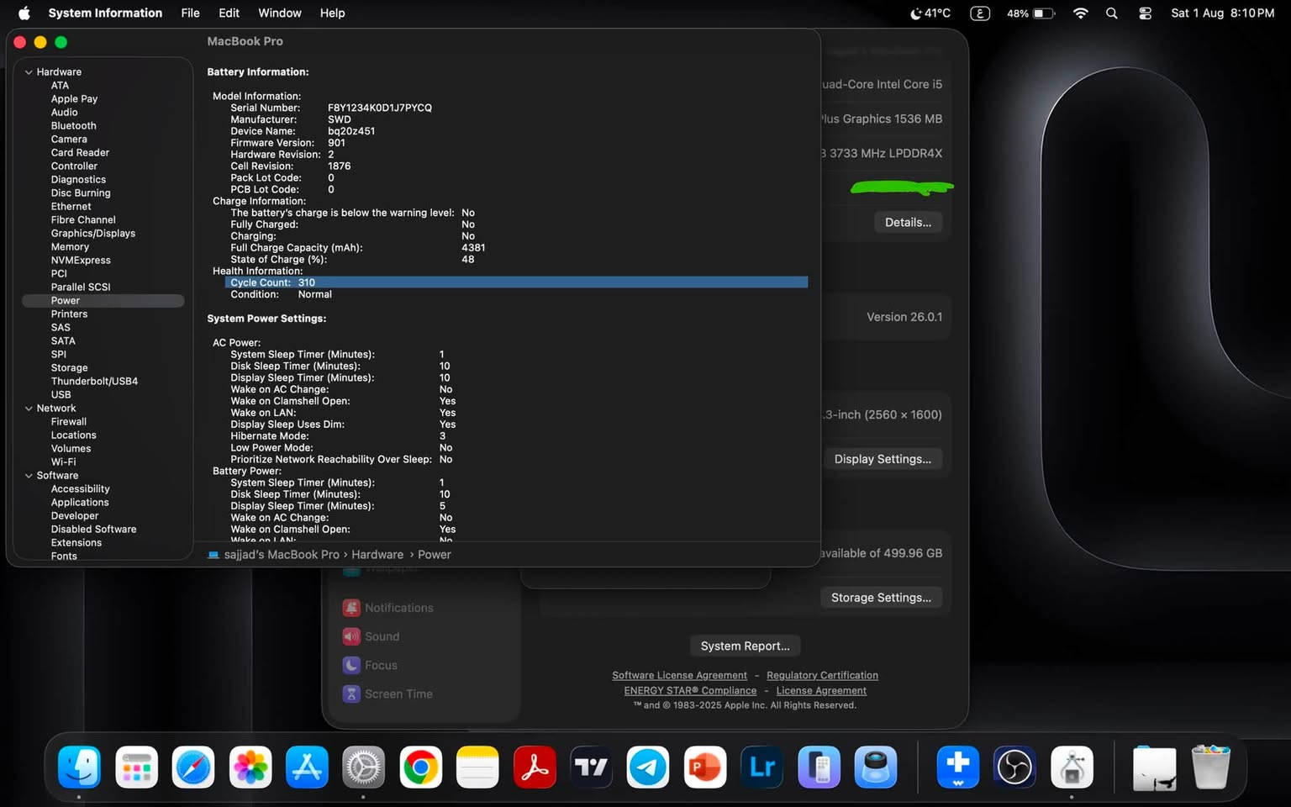Open Sound in System Settings sidebar
Image resolution: width=1291 pixels, height=807 pixels.
point(382,637)
